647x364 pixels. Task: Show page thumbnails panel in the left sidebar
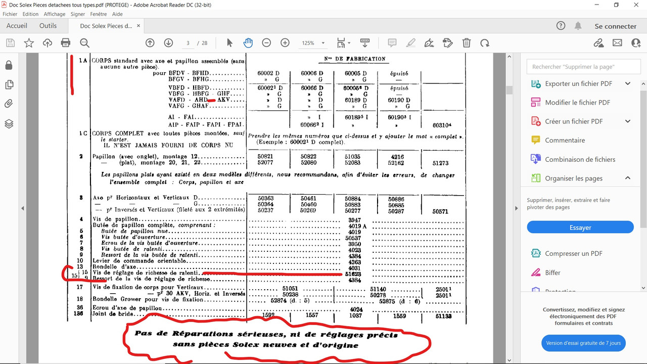click(x=9, y=84)
